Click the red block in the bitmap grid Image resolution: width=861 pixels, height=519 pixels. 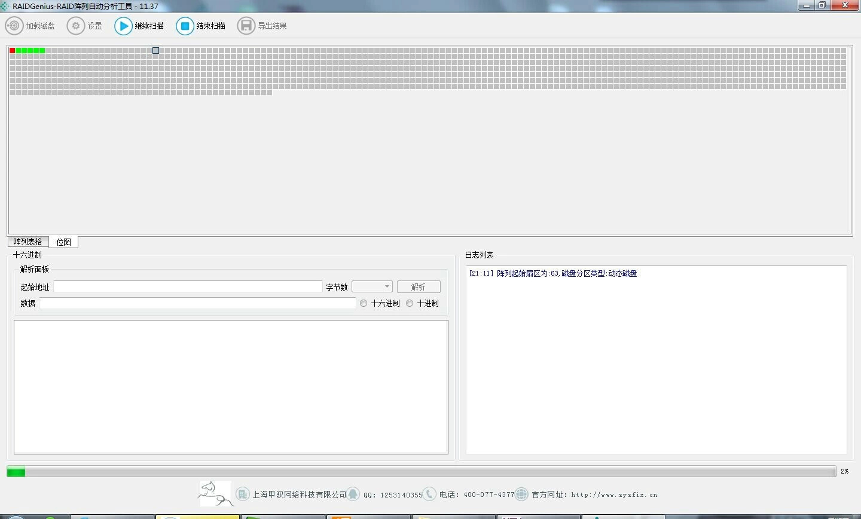click(12, 50)
